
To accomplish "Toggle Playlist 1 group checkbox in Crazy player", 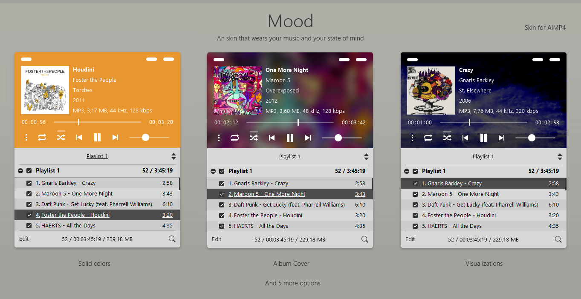I will point(415,171).
